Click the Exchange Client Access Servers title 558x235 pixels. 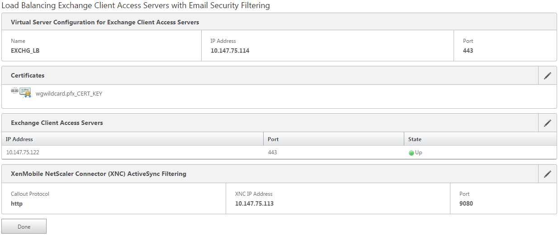(57, 123)
